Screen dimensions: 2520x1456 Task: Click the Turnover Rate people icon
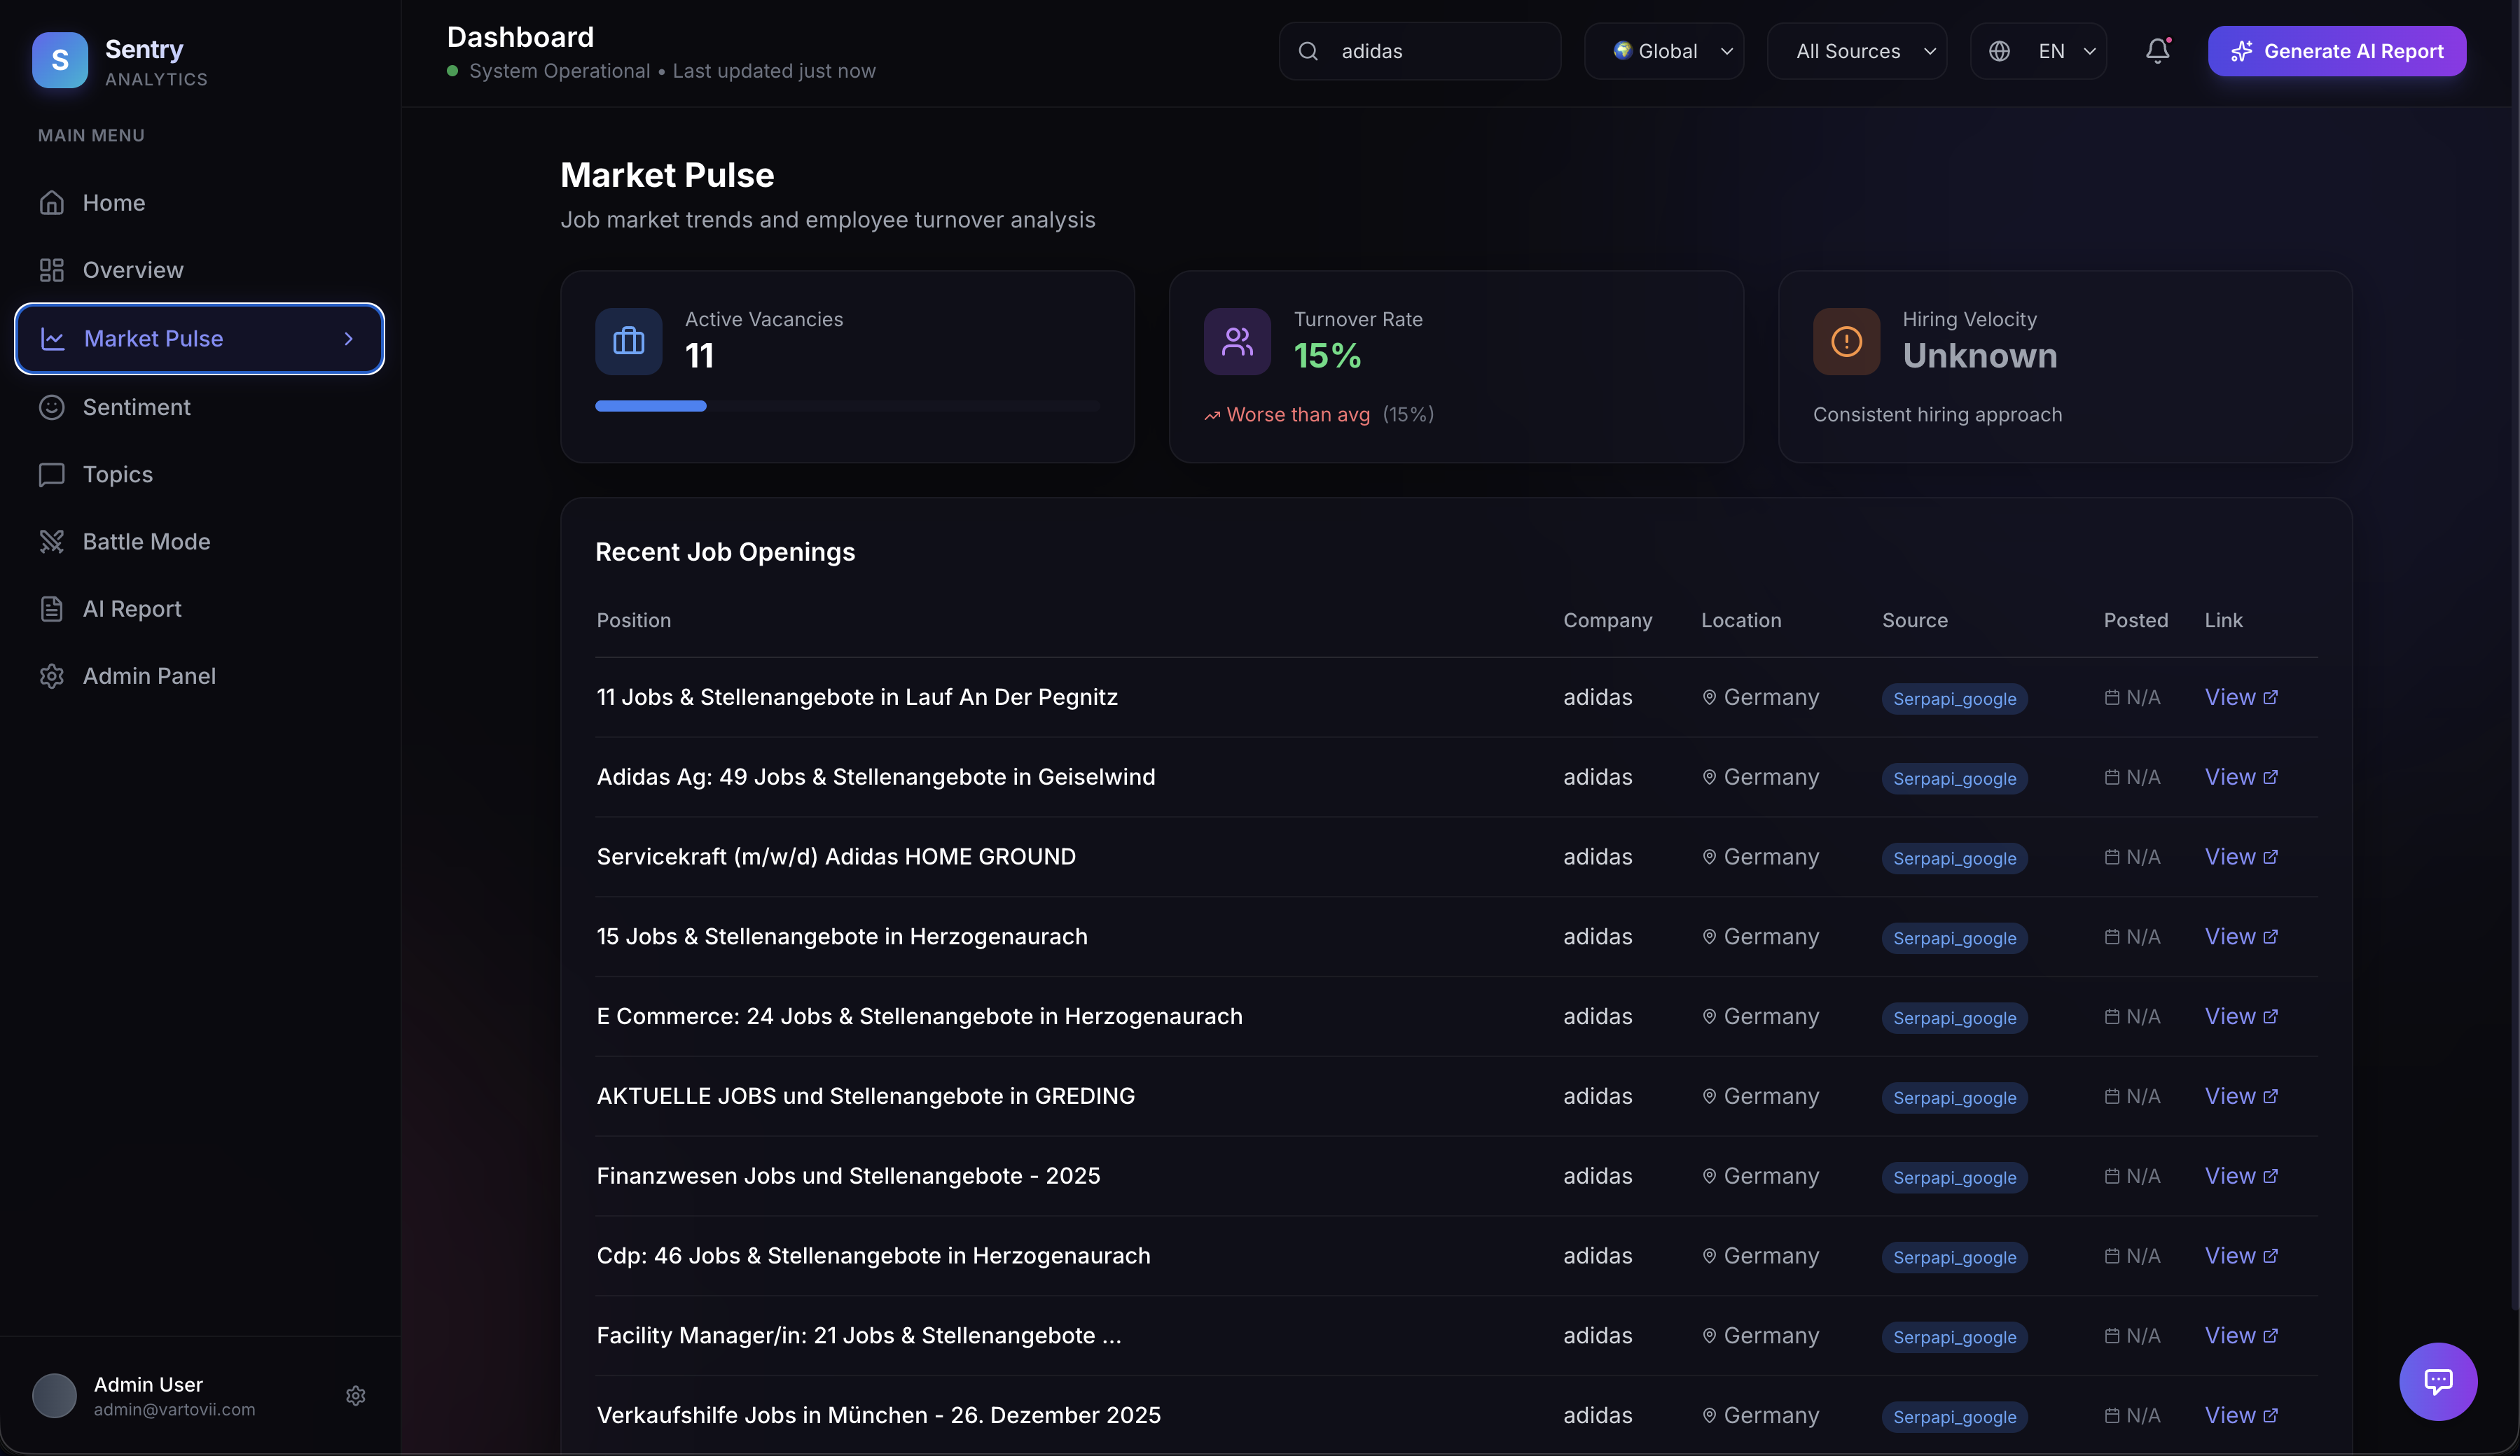click(x=1237, y=342)
